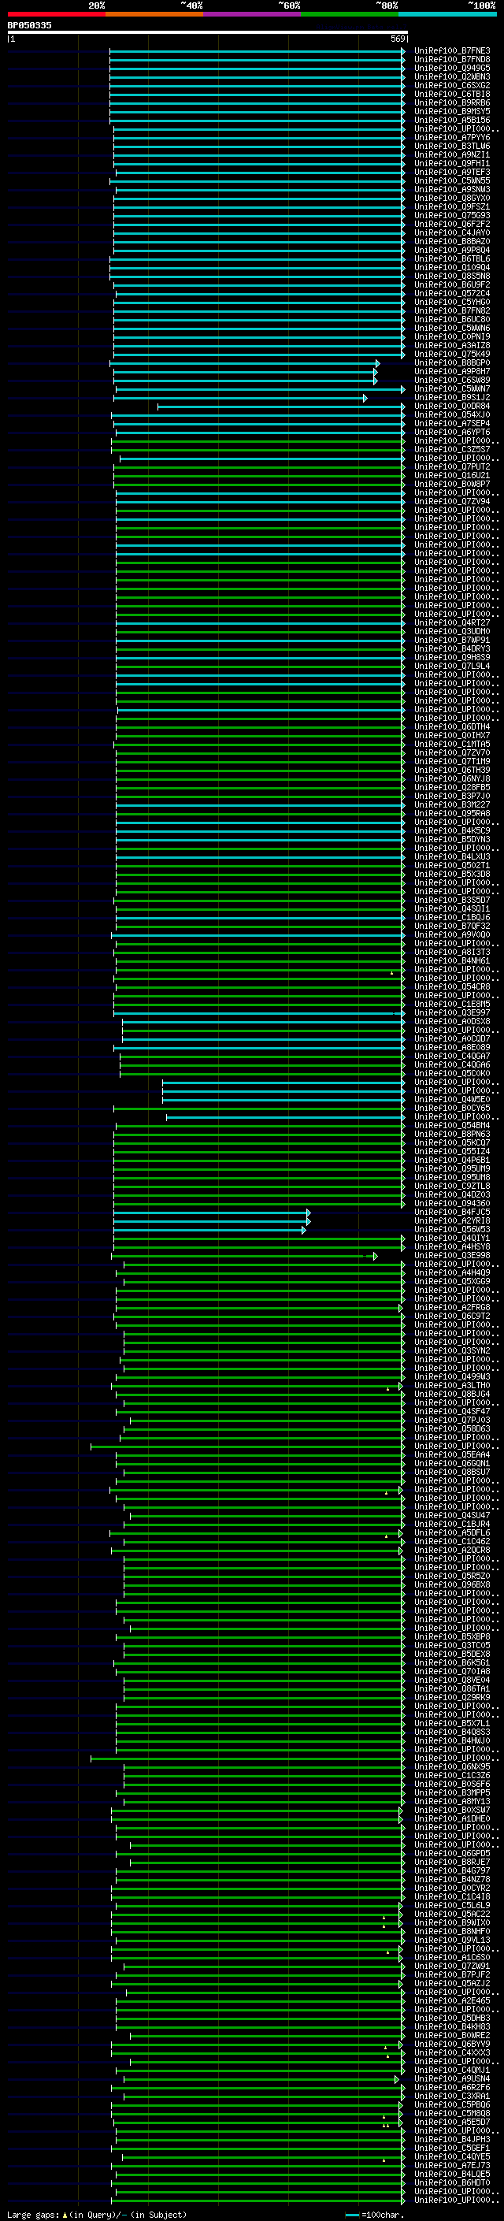Click the short cyan bar for UniRef100_B4FJC5
The image size is (504, 2221).
(212, 1213)
